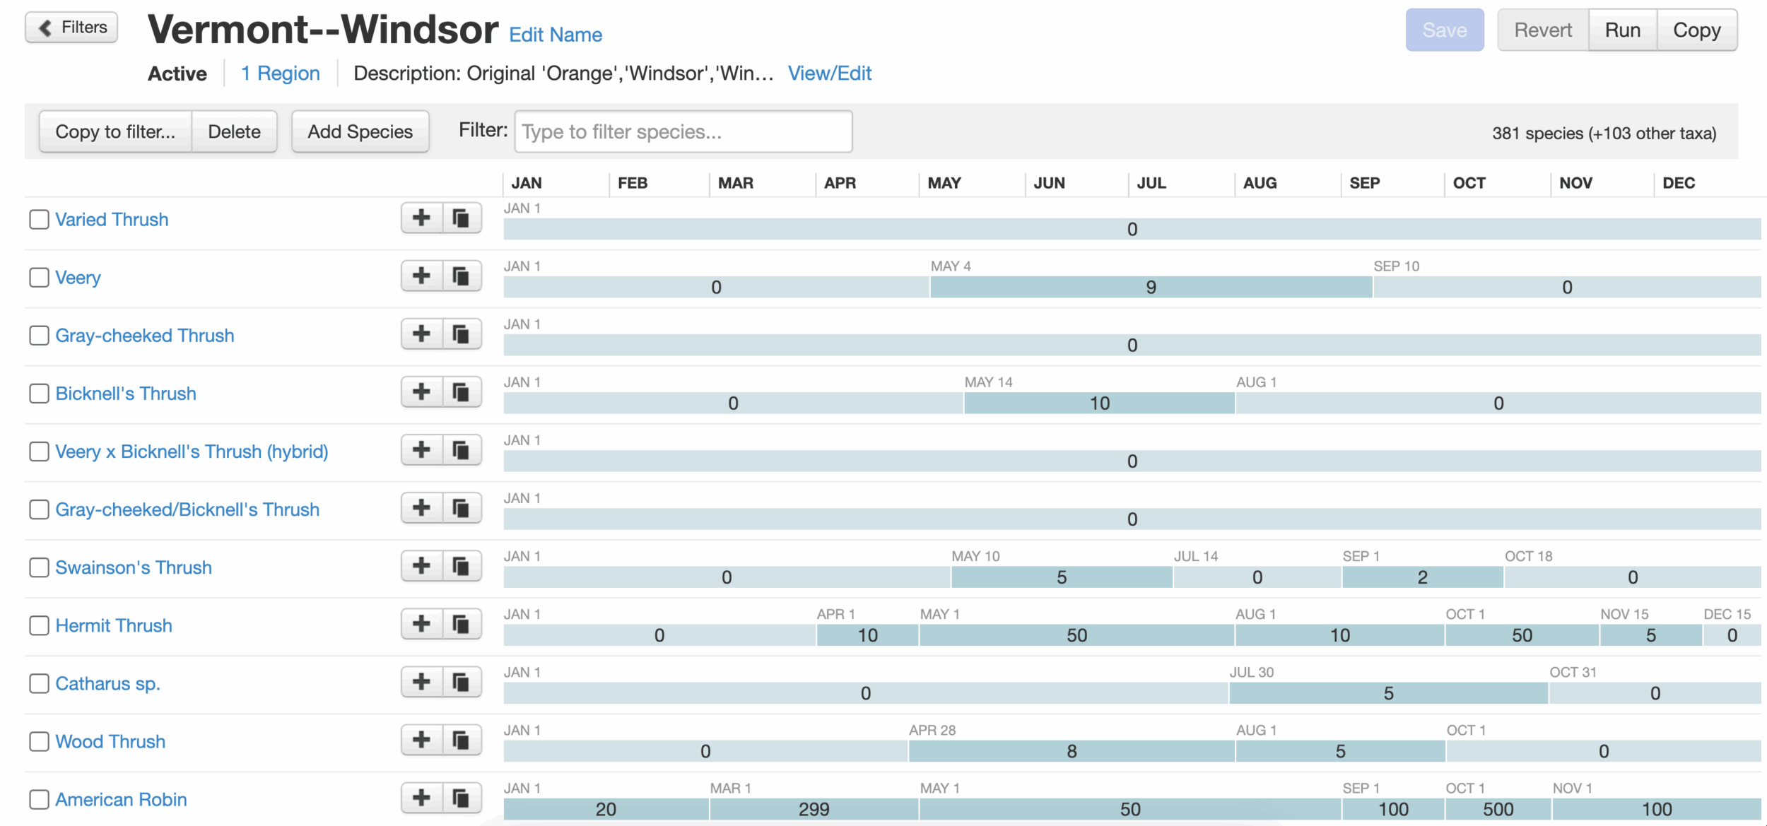This screenshot has width=1767, height=826.
Task: Click the plus icon for American Robin
Action: 421,798
